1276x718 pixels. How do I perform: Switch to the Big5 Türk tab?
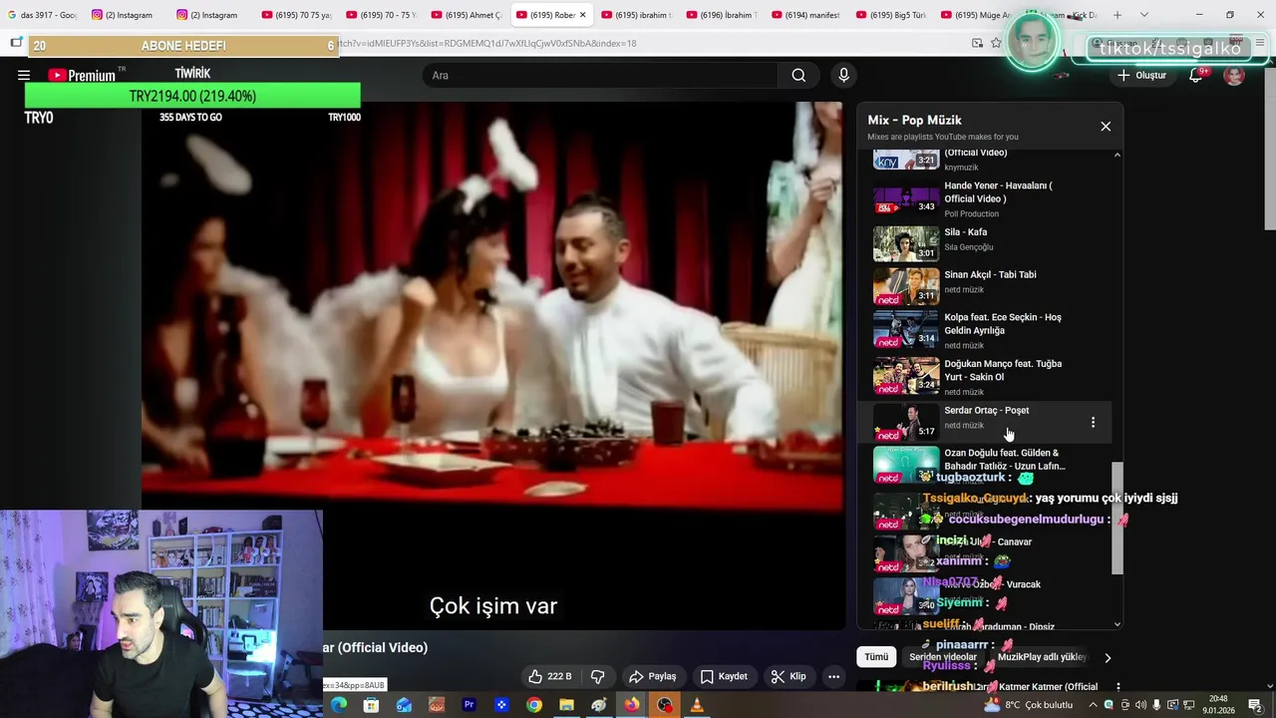[x=890, y=15]
